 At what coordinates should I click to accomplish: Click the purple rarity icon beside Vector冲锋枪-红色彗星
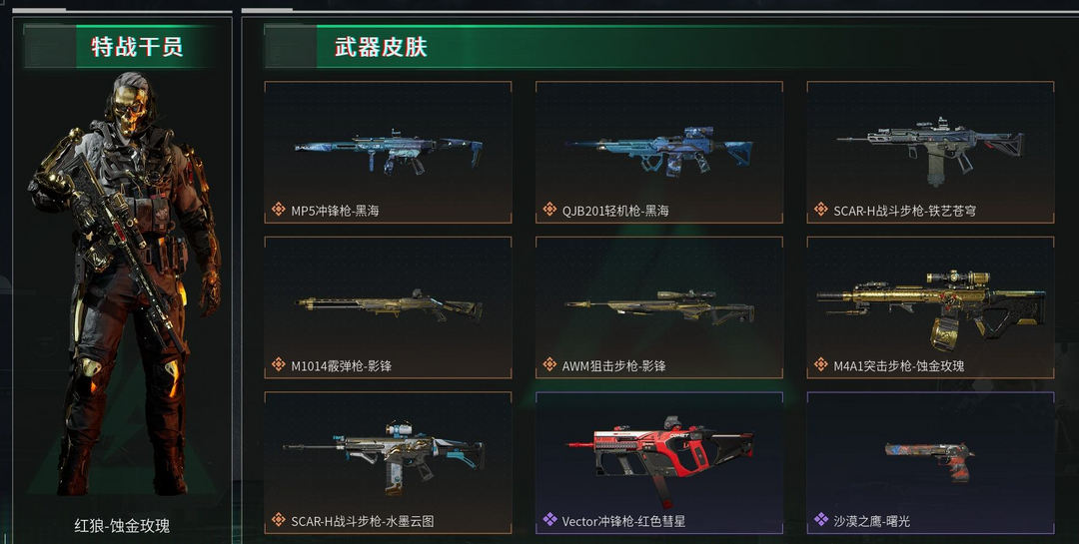(549, 521)
